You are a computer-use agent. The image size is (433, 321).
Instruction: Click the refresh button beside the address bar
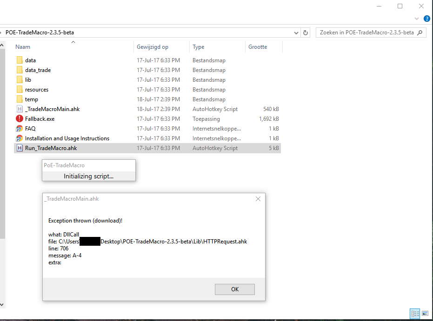306,33
